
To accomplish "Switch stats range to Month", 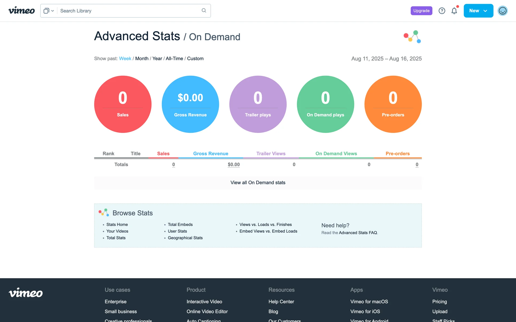I will [142, 58].
